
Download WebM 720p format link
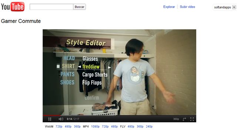coord(59,126)
